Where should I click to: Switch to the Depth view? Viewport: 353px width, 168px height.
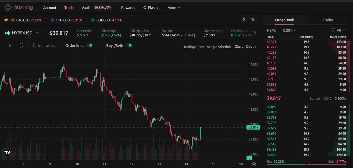(x=251, y=46)
